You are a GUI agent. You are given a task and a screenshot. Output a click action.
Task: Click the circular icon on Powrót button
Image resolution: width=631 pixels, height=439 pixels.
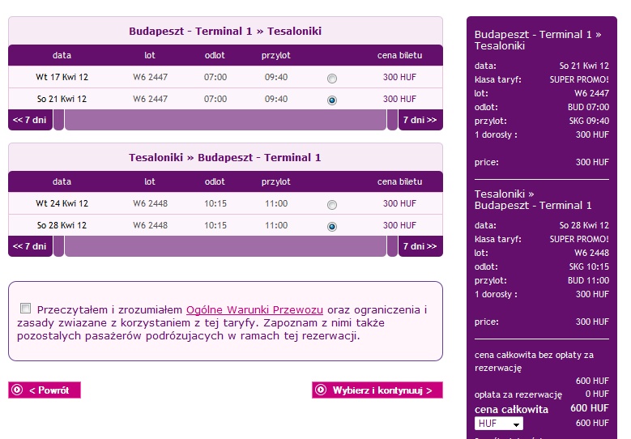point(17,390)
